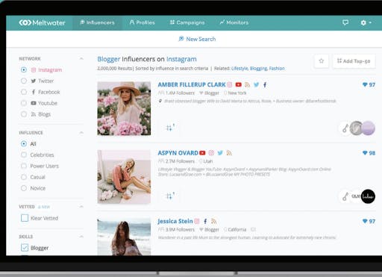Select the Twitter network radio button

(24, 81)
